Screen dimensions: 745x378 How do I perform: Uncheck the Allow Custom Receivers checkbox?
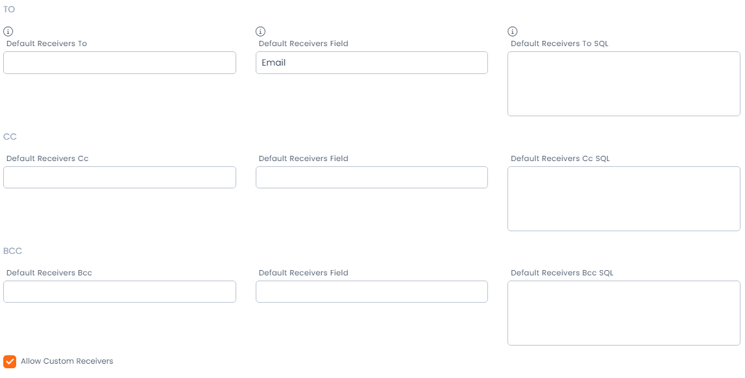click(10, 362)
